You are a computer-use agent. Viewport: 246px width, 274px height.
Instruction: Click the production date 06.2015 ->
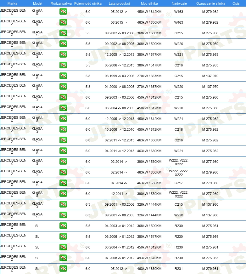[119, 22]
